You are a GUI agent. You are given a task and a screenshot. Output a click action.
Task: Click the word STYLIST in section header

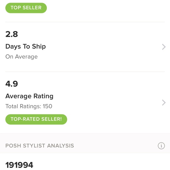[34, 146]
